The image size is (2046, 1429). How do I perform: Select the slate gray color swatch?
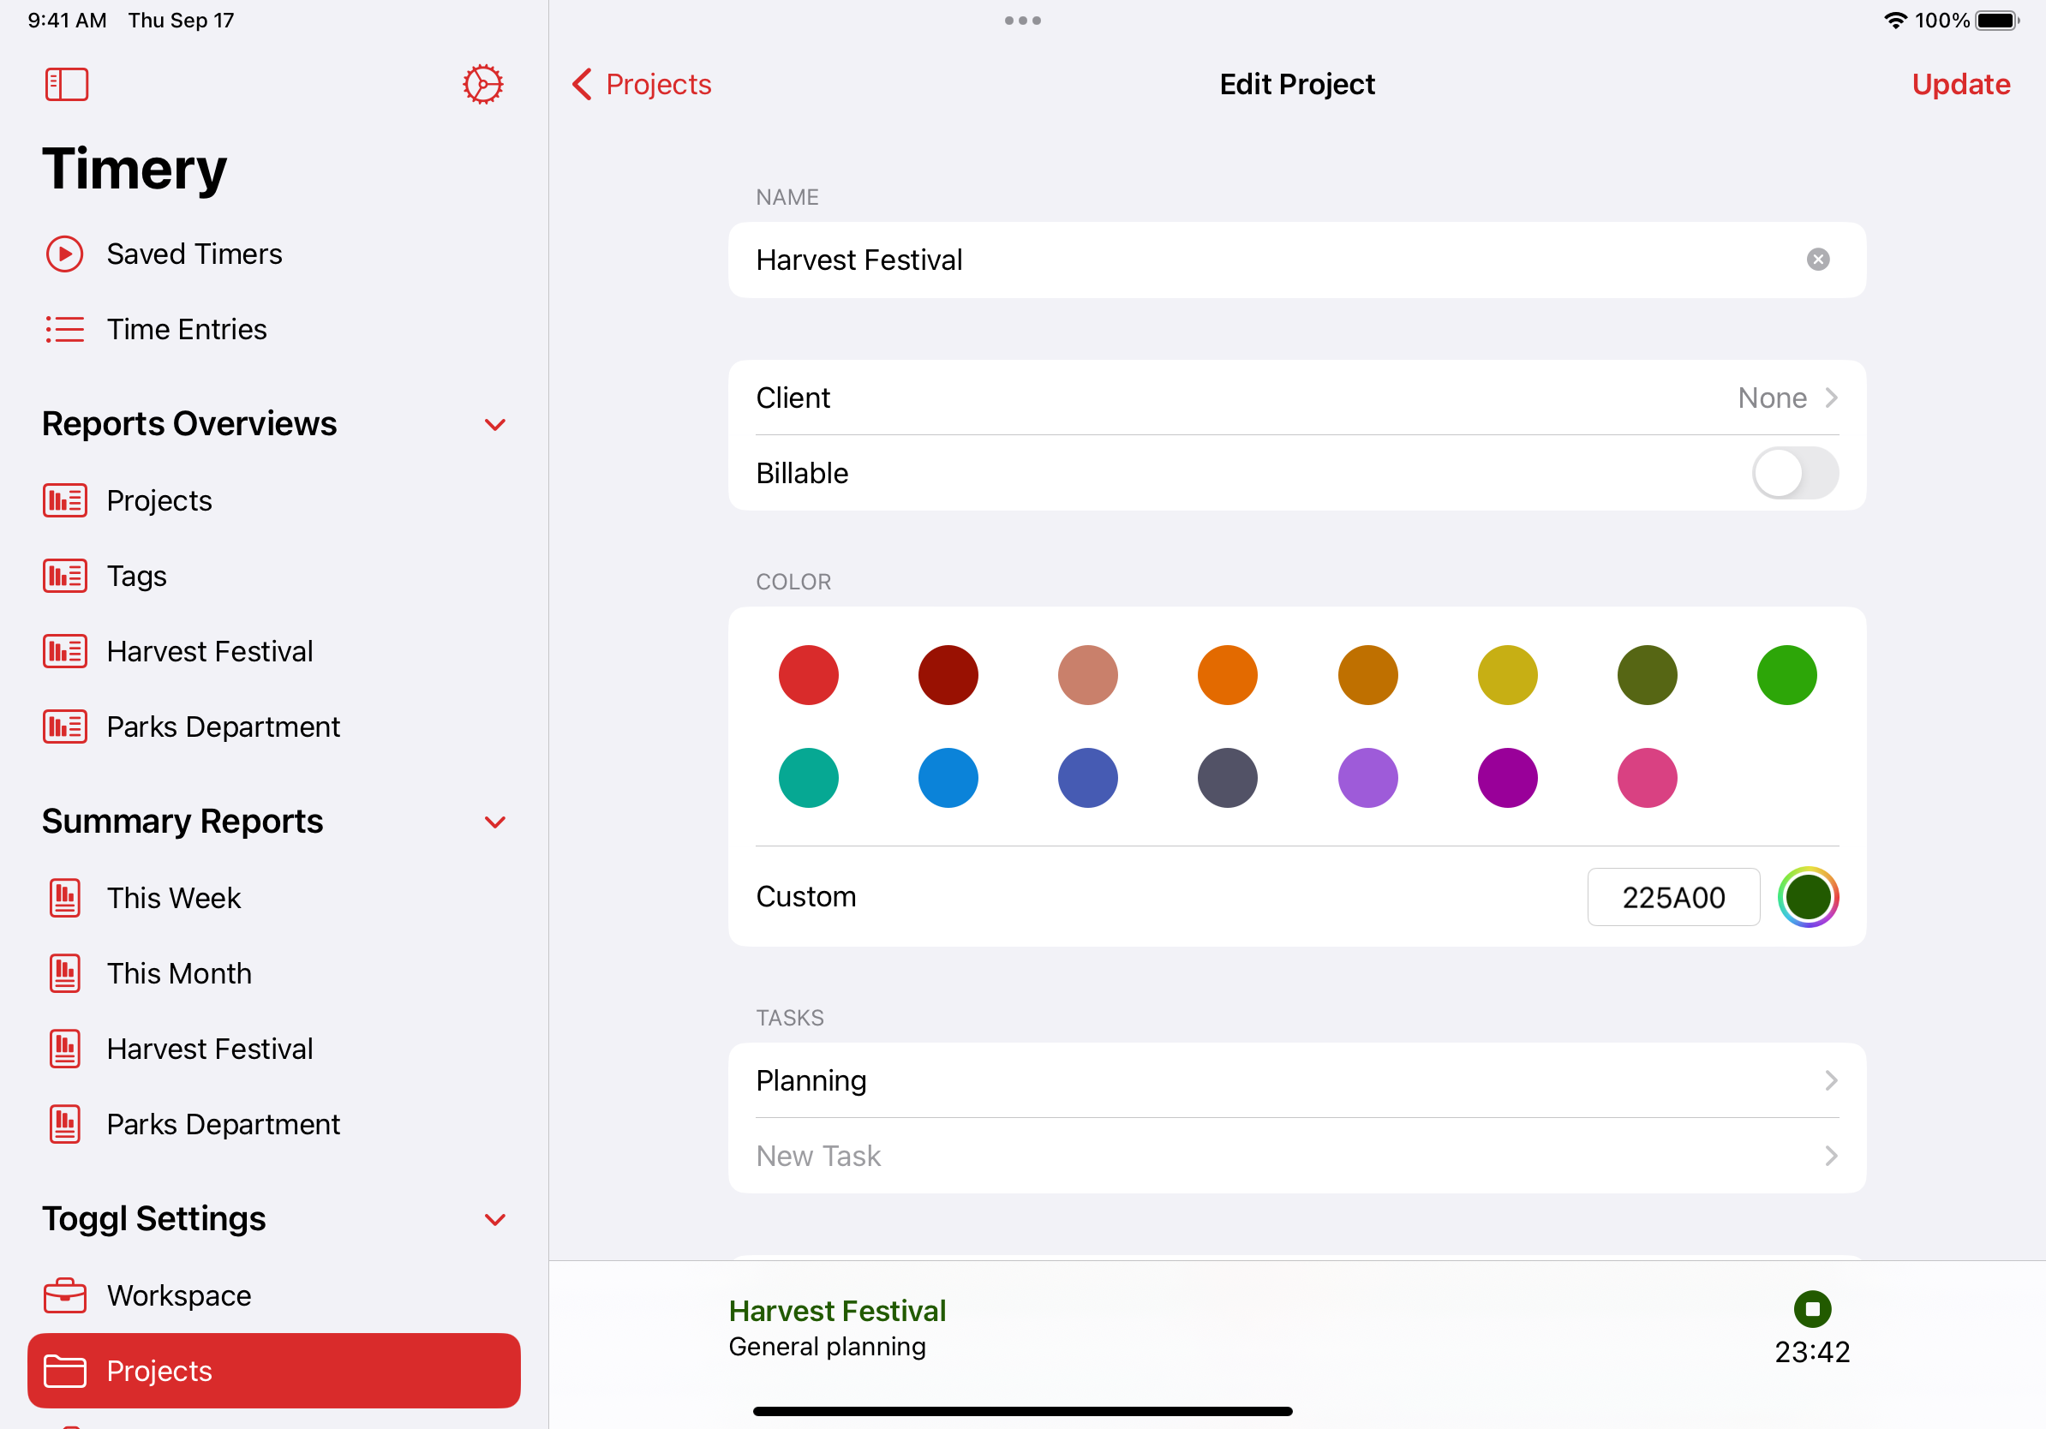tap(1227, 778)
